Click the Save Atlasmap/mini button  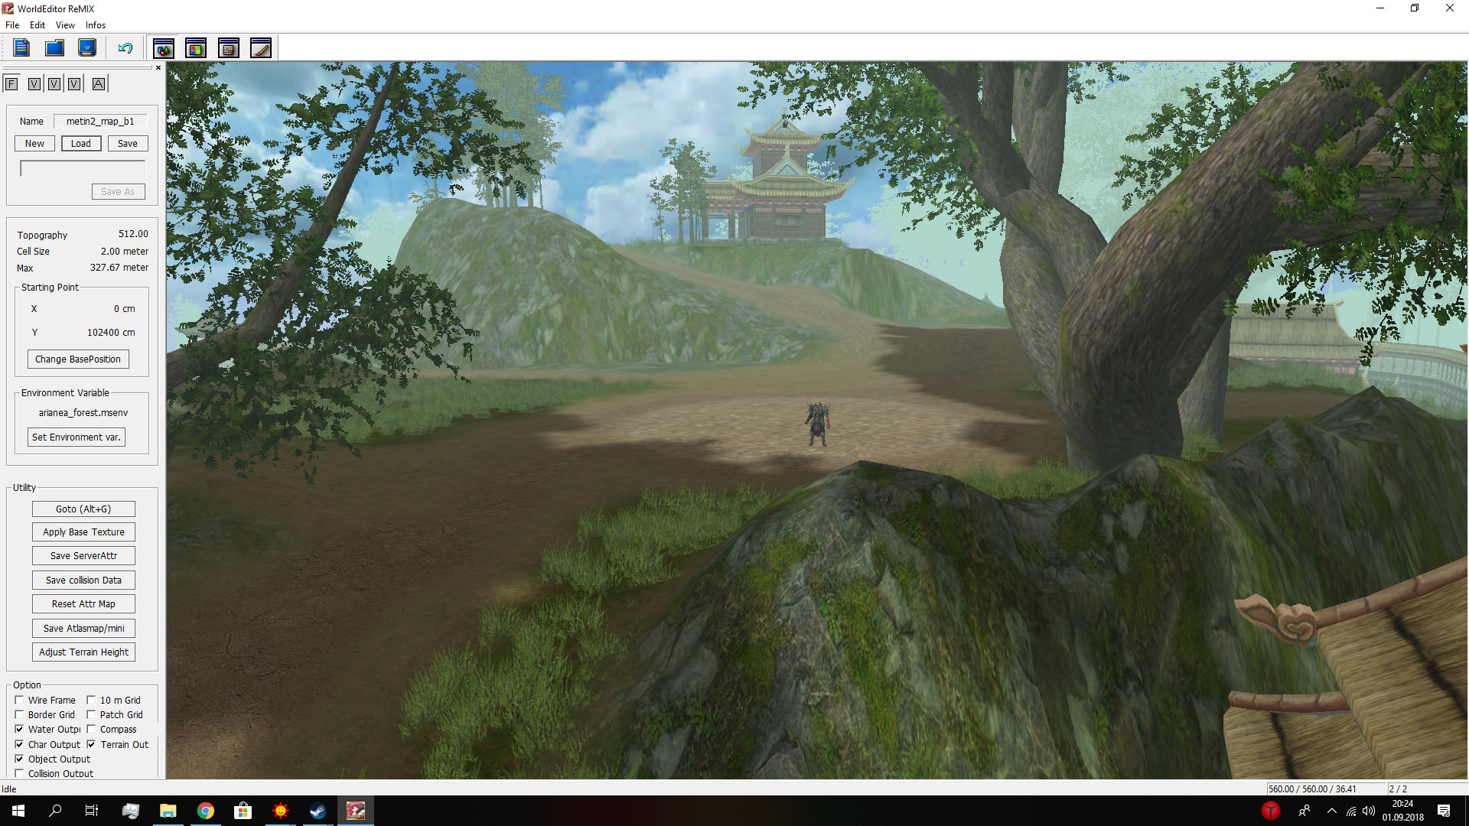coord(83,629)
